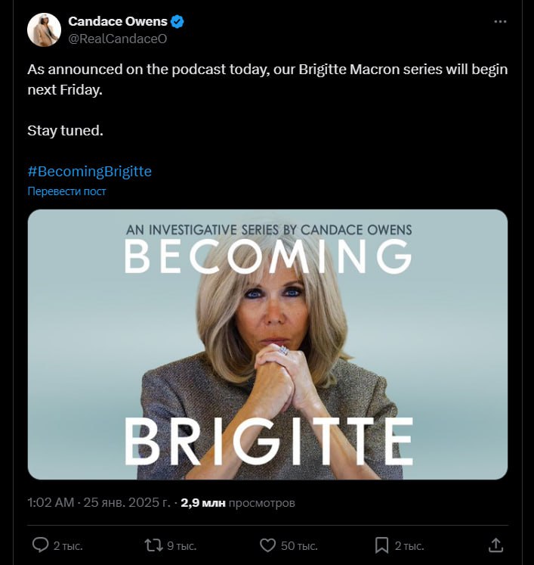
Task: Click the reply speech bubble icon
Action: point(41,545)
